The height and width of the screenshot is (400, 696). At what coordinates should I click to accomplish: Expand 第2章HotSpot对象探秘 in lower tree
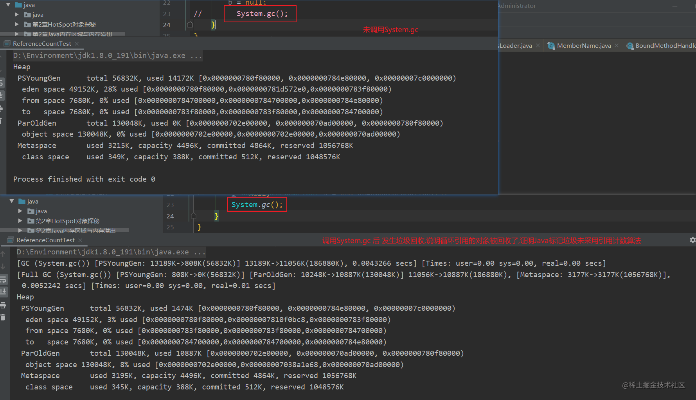click(x=20, y=221)
